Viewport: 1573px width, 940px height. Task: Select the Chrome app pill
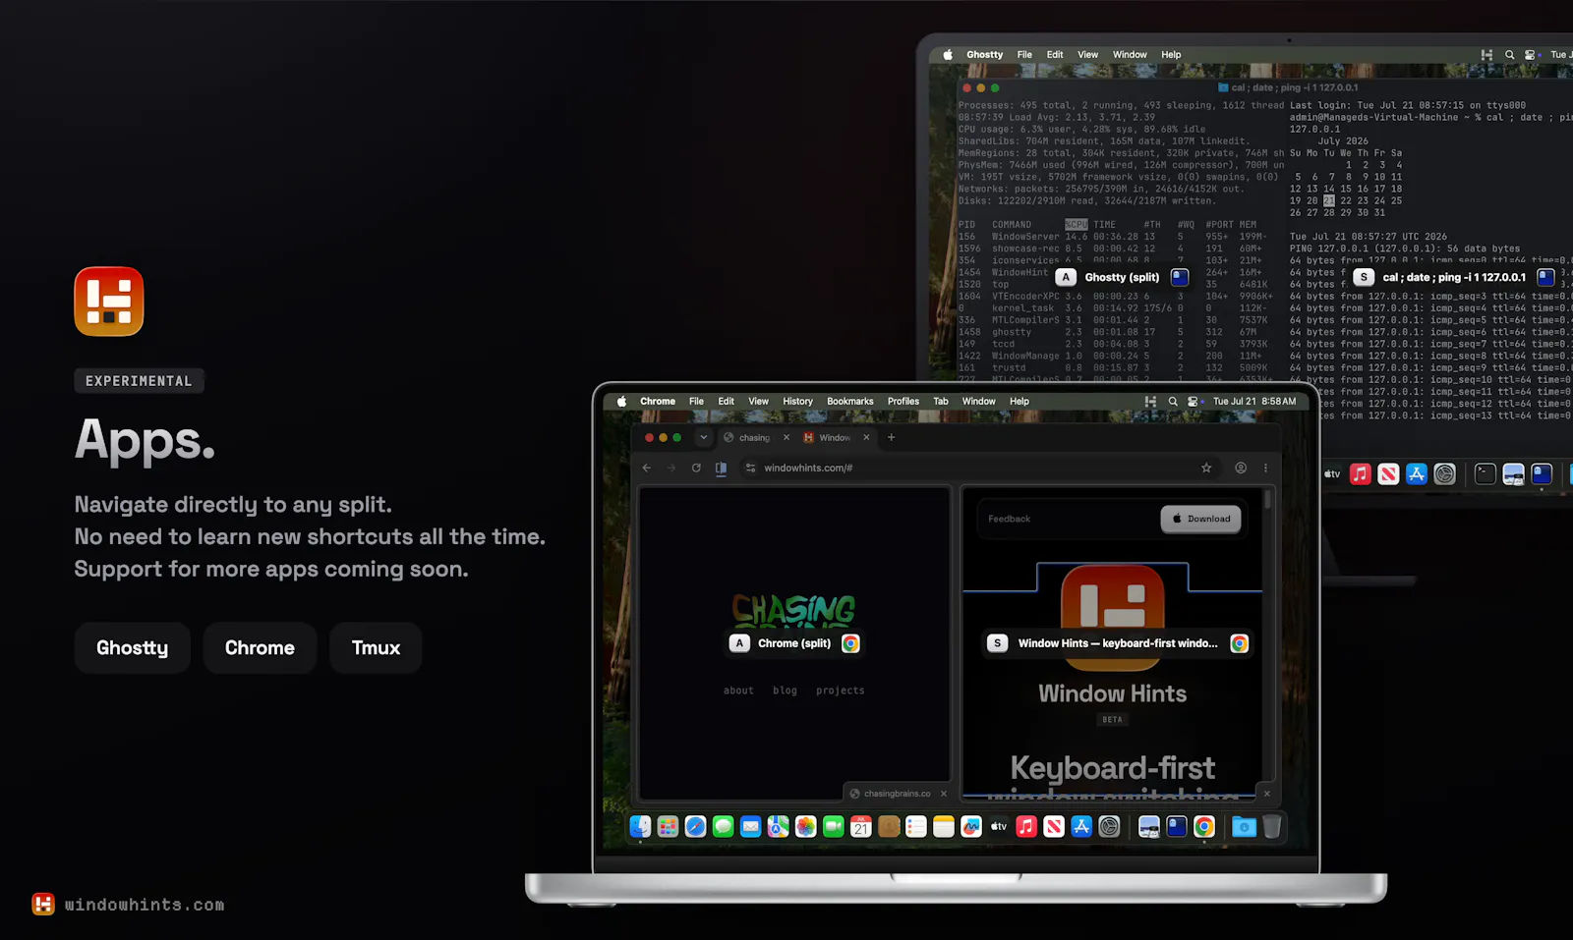tap(260, 647)
